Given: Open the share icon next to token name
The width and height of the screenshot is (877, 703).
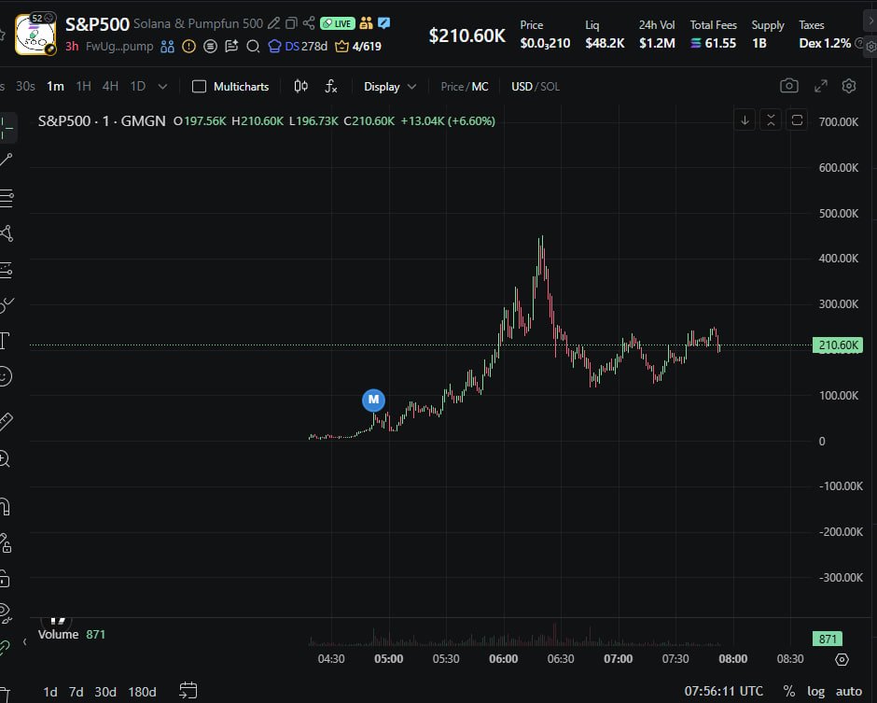Looking at the screenshot, I should (x=309, y=23).
